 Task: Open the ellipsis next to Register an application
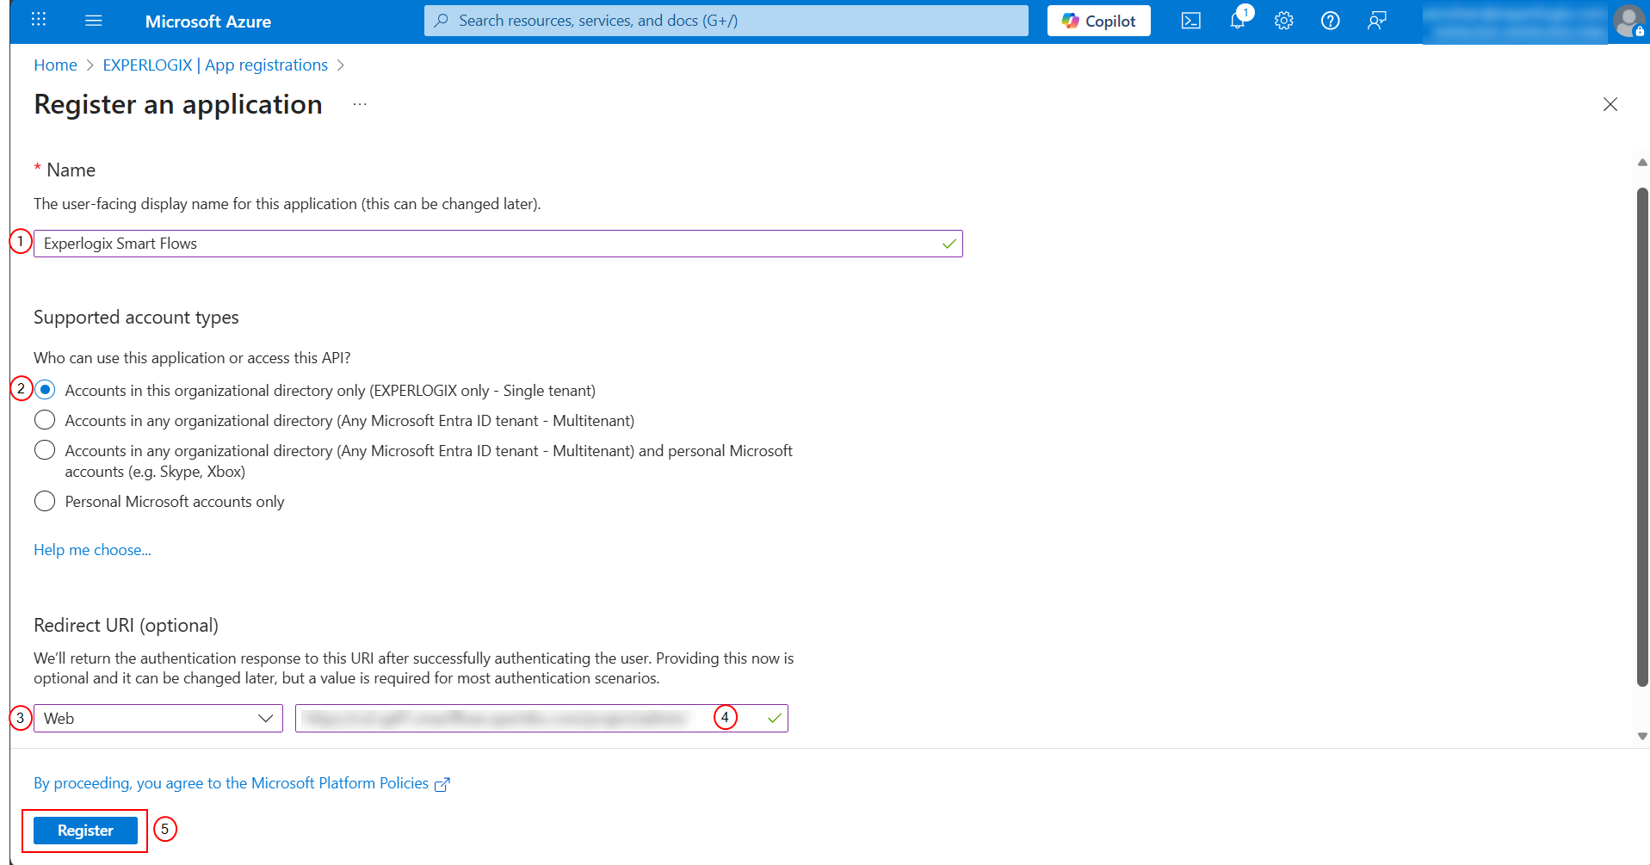[360, 104]
